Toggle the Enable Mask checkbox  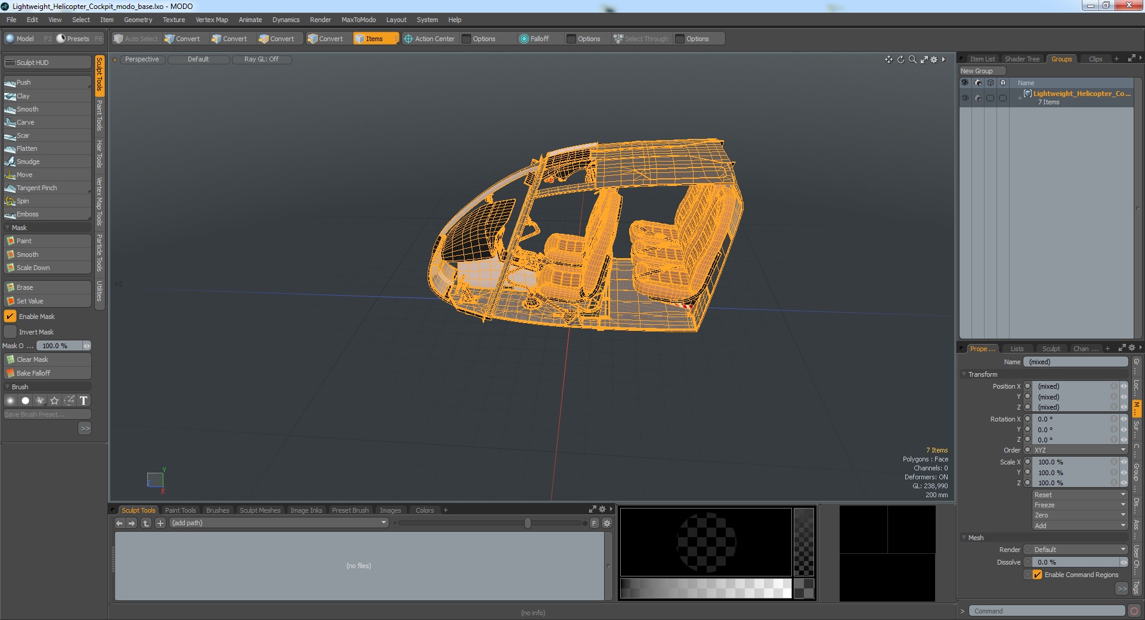click(10, 317)
